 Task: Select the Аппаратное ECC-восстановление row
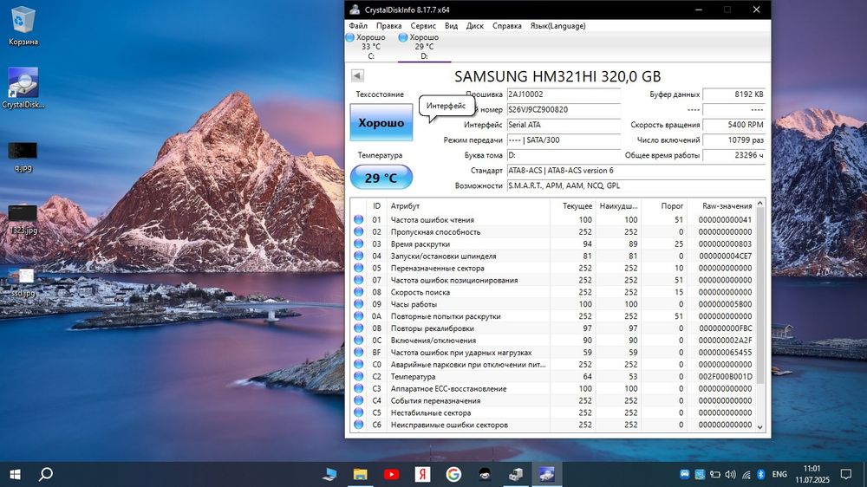coord(553,388)
